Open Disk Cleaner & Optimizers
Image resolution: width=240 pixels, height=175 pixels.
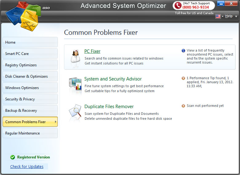click(30, 76)
